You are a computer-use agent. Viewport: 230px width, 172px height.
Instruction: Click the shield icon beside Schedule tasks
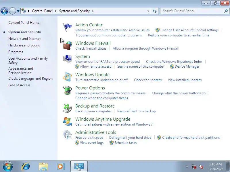[x=112, y=143]
